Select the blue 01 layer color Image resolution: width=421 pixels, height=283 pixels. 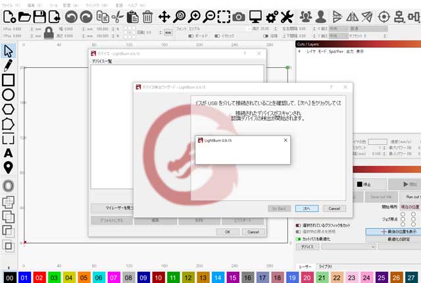pos(24,278)
